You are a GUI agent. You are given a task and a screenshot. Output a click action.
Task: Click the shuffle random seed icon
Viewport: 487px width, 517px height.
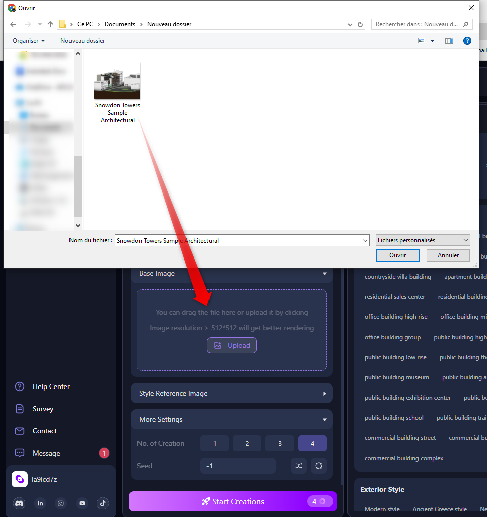pyautogui.click(x=299, y=466)
